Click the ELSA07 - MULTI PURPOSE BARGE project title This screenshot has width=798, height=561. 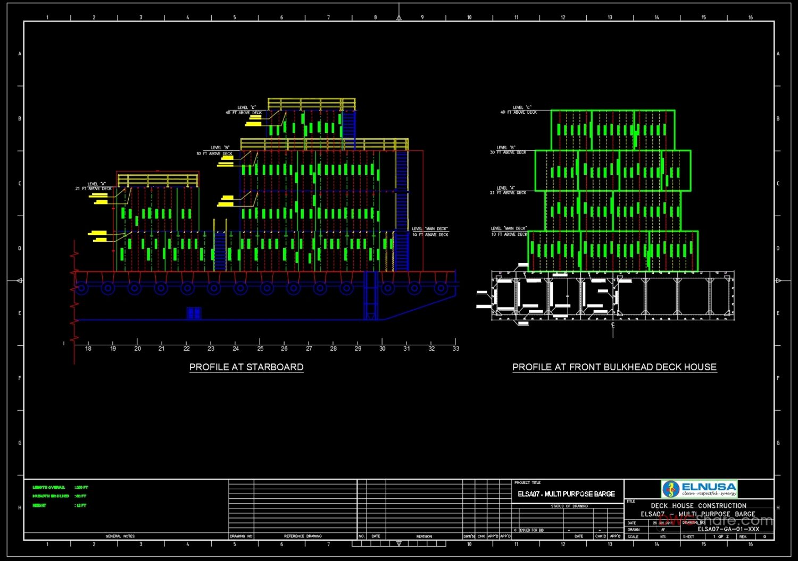(x=566, y=494)
